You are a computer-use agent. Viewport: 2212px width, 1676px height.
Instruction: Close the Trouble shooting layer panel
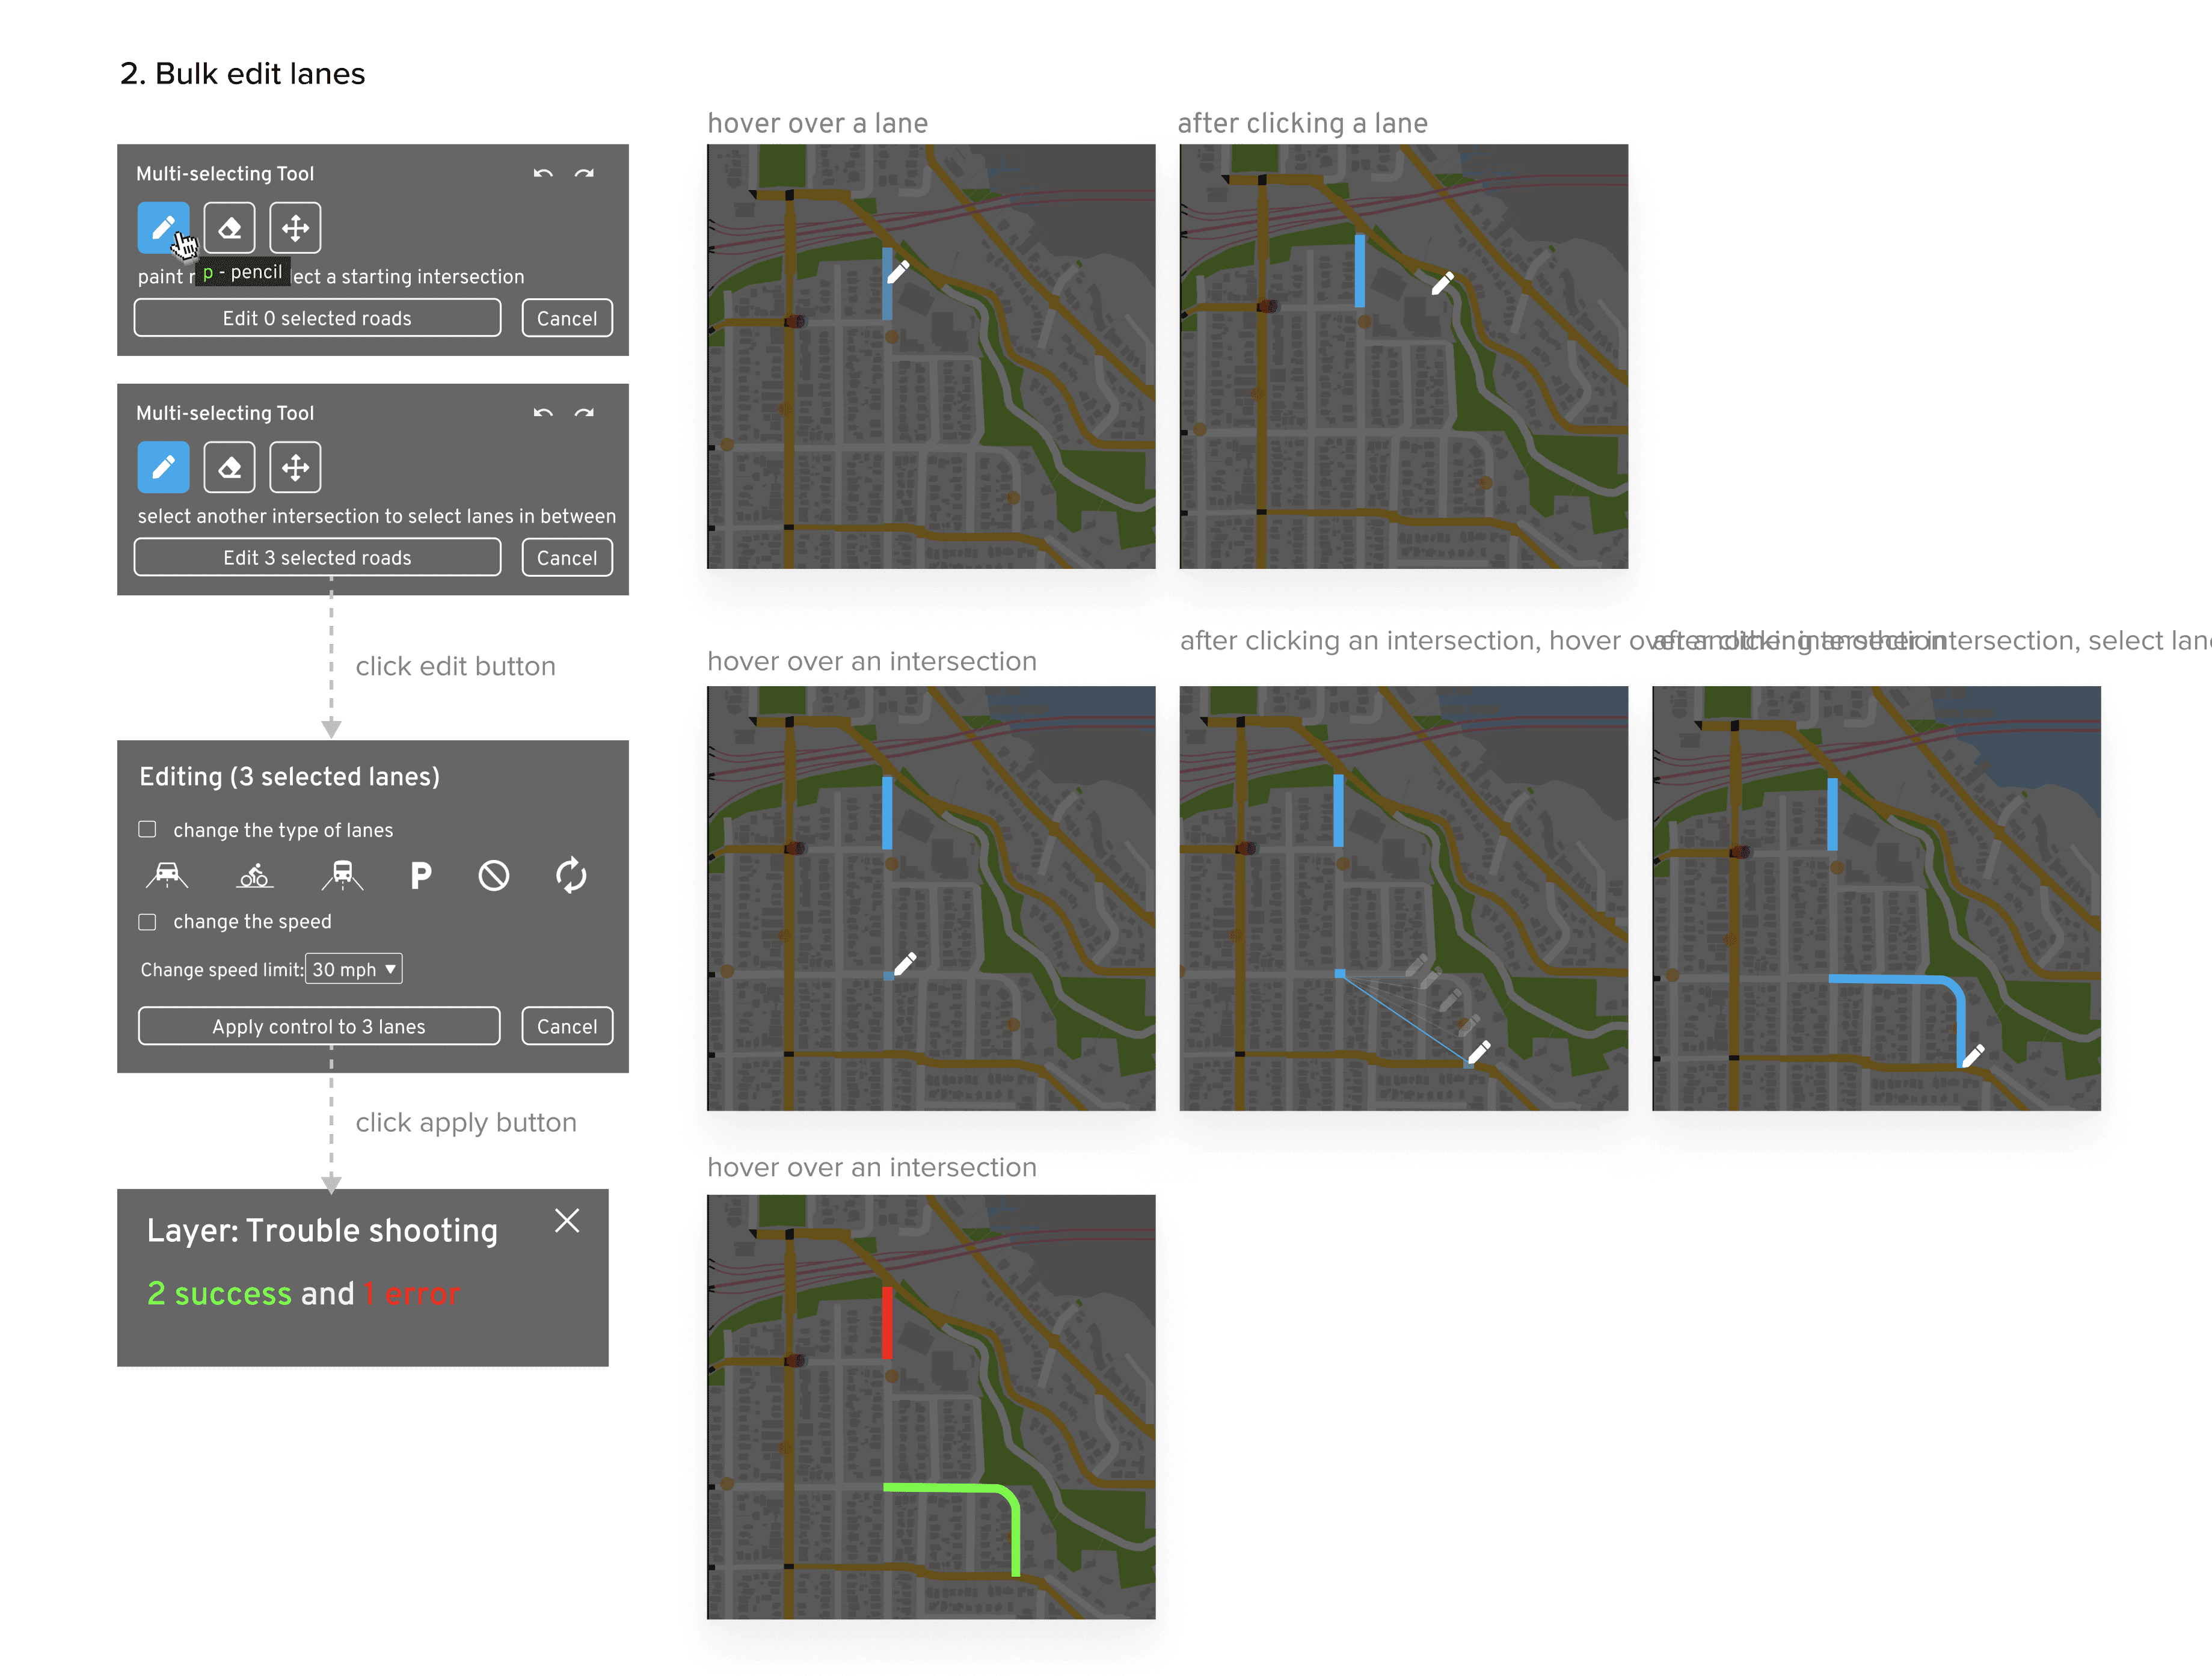point(567,1221)
